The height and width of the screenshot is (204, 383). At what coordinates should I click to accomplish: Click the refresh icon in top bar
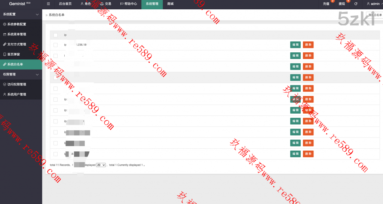pos(356,4)
